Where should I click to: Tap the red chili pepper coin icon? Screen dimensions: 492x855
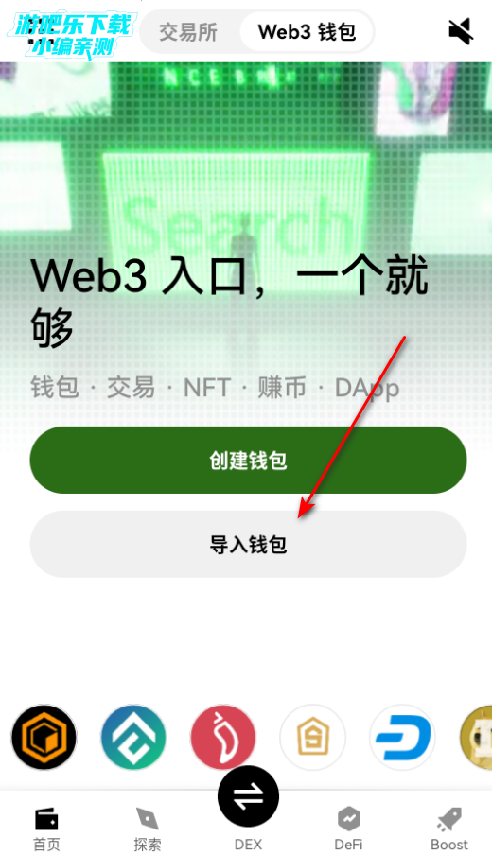coord(222,737)
